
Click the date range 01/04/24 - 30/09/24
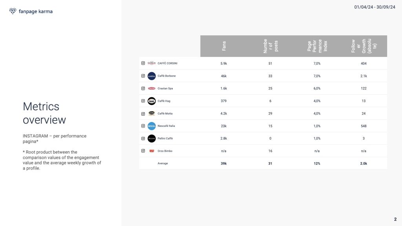375,7
